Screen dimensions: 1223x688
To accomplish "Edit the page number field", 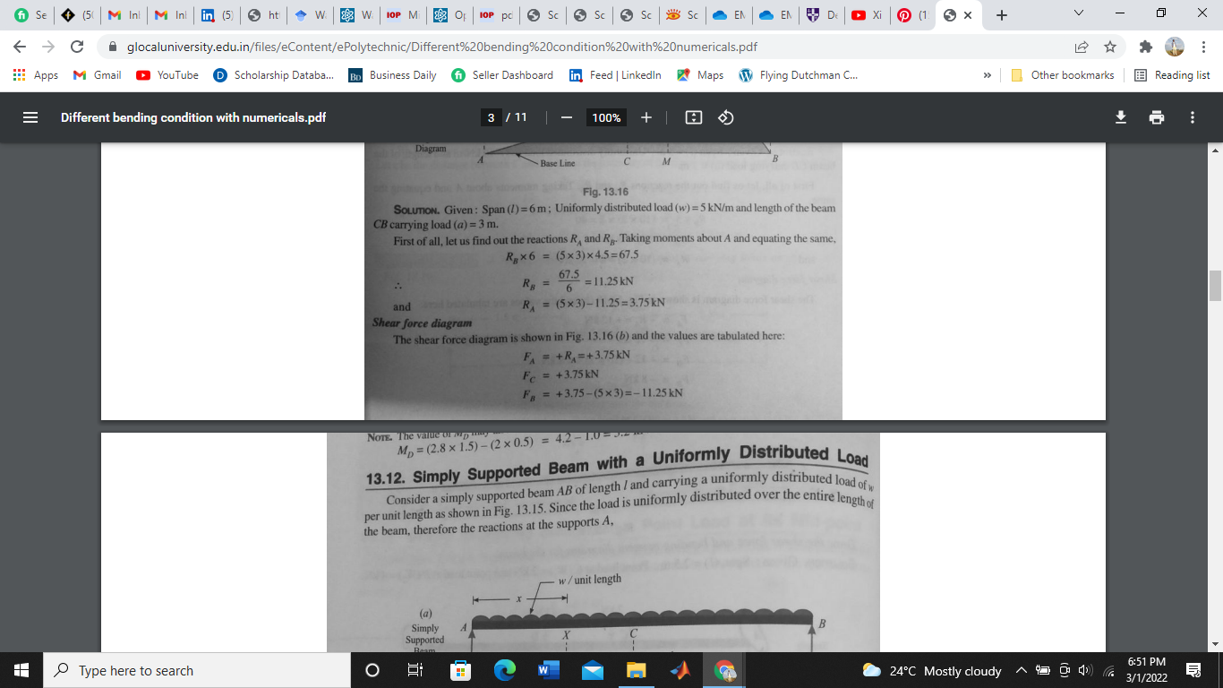I will (491, 117).
